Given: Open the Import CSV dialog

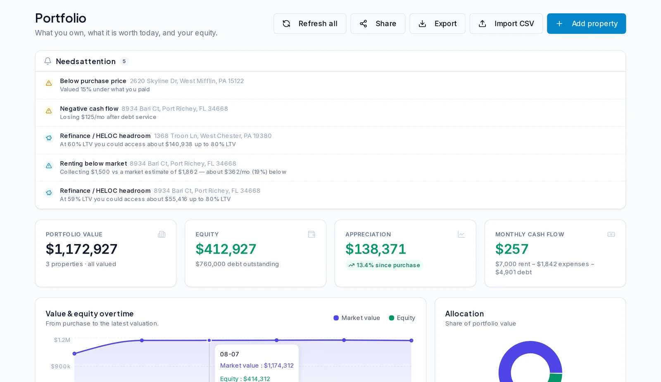Looking at the screenshot, I should click(506, 24).
